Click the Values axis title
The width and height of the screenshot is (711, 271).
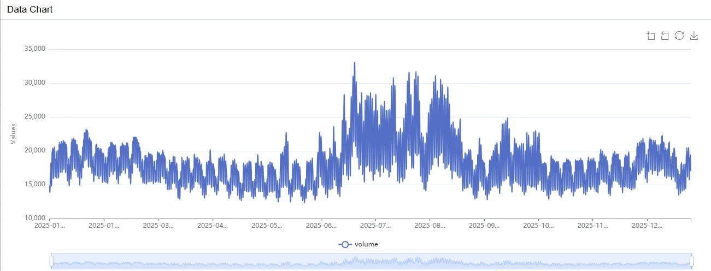coord(13,134)
